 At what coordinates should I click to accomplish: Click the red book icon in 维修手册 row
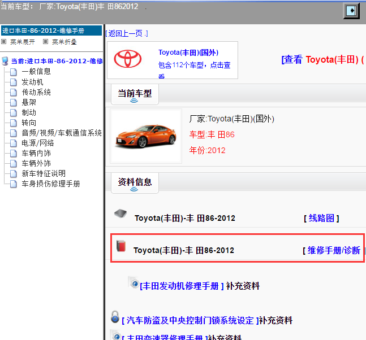click(121, 246)
